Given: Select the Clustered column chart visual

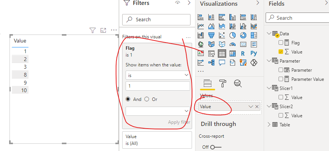Looking at the screenshot, I should point(233,17).
